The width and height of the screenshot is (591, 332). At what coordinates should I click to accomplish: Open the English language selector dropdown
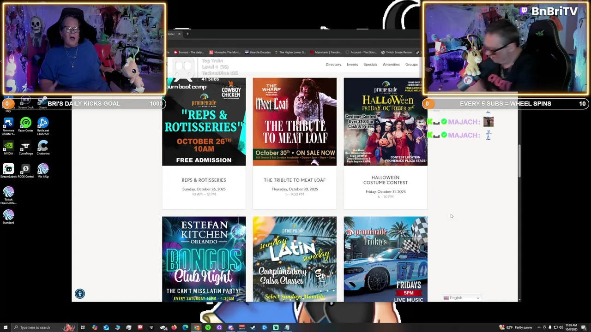[462, 298]
